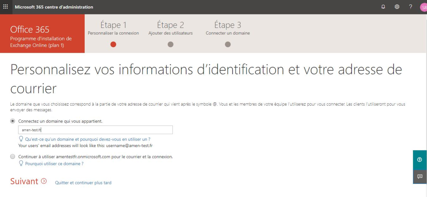
Task: Click "Microsoft 365 centre d'administration" title
Action: [x=54, y=7]
